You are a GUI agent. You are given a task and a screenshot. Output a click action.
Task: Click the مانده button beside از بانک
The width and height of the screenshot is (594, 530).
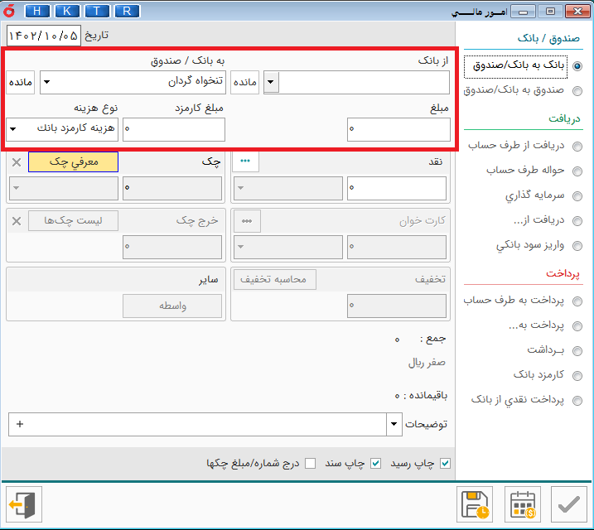point(244,82)
